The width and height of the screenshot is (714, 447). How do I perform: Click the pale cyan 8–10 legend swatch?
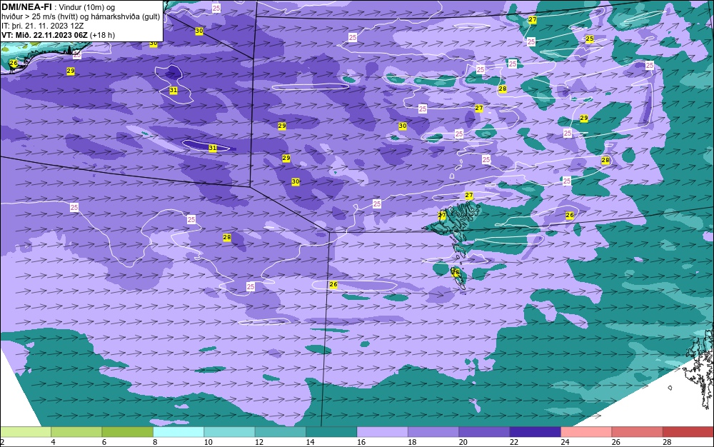click(x=178, y=432)
